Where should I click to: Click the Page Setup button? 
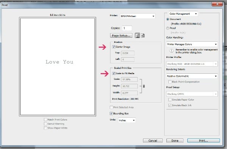121,35
